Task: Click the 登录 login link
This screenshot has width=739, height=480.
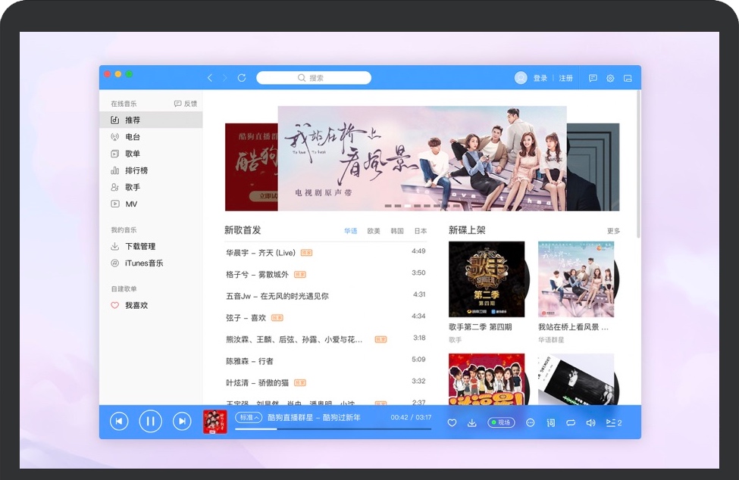Action: tap(540, 78)
